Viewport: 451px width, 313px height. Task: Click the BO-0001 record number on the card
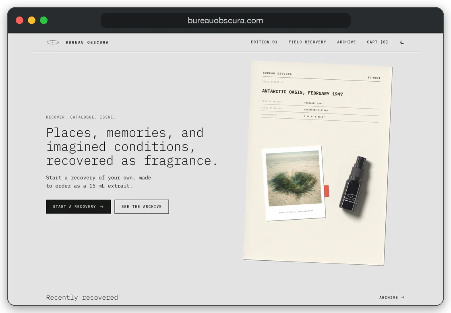tap(374, 78)
